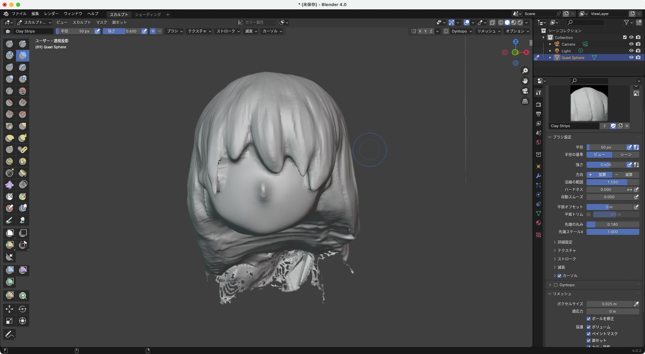Hide the Camera object in viewport
This screenshot has width=645, height=354.
pyautogui.click(x=631, y=44)
